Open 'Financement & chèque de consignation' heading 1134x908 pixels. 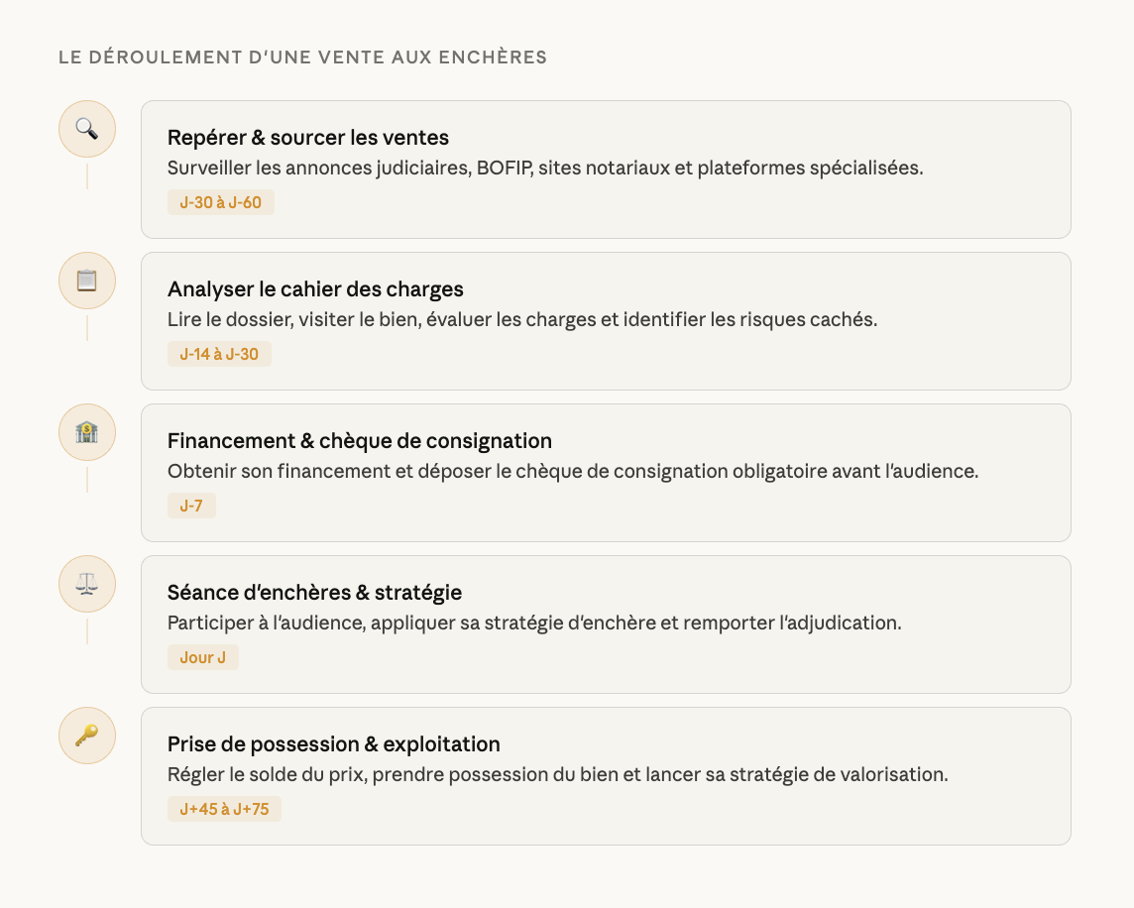click(x=360, y=441)
